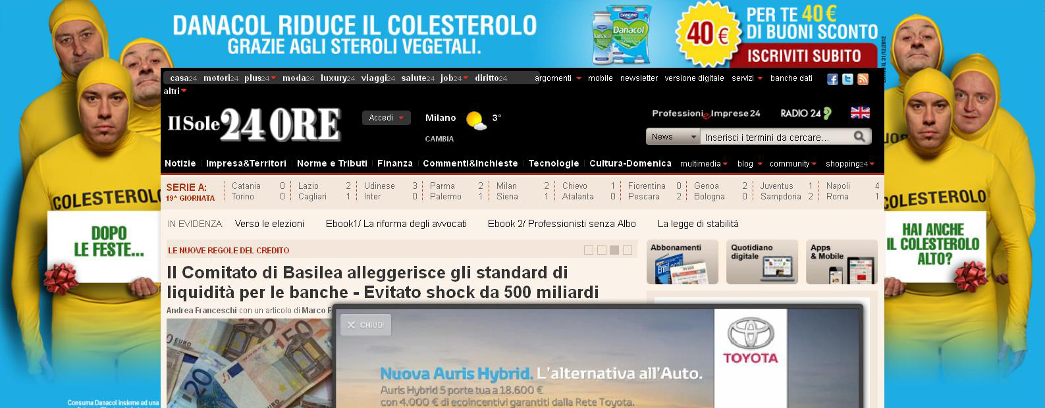1045x408 pixels.
Task: Go to viaggi24
Action: coord(378,78)
